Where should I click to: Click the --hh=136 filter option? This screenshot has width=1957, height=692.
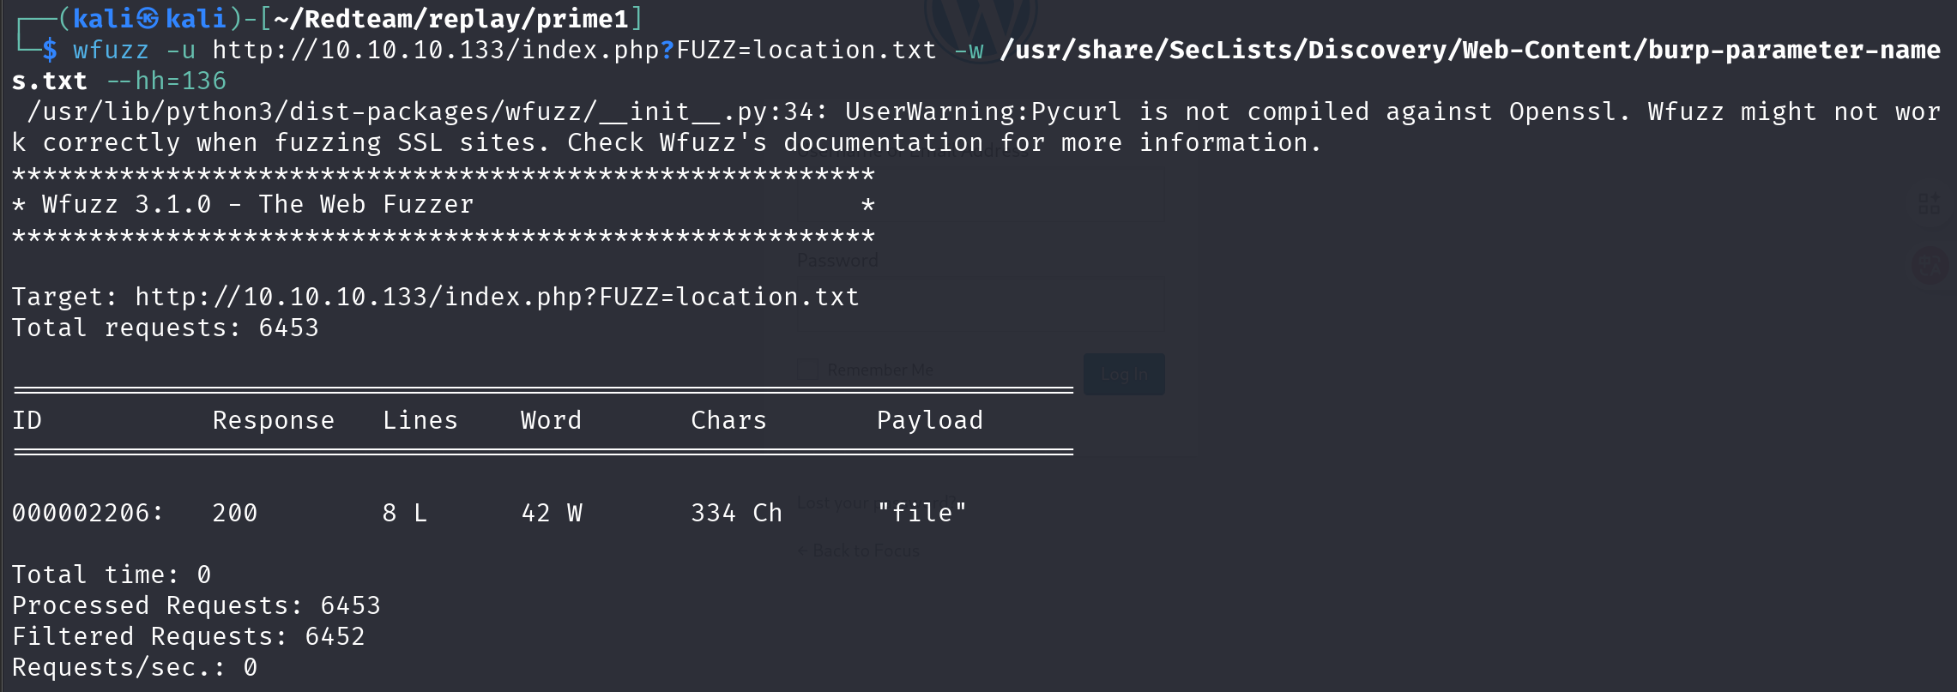tap(166, 81)
